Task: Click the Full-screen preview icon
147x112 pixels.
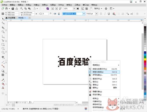Action: pos(78,9)
